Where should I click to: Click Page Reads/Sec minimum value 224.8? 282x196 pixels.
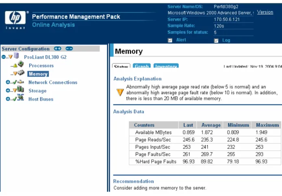233,140
